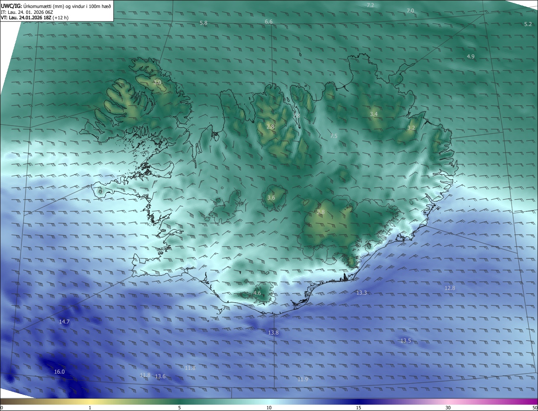Click the 13.8 value label offshore
This screenshot has height=411, width=538.
[273, 332]
